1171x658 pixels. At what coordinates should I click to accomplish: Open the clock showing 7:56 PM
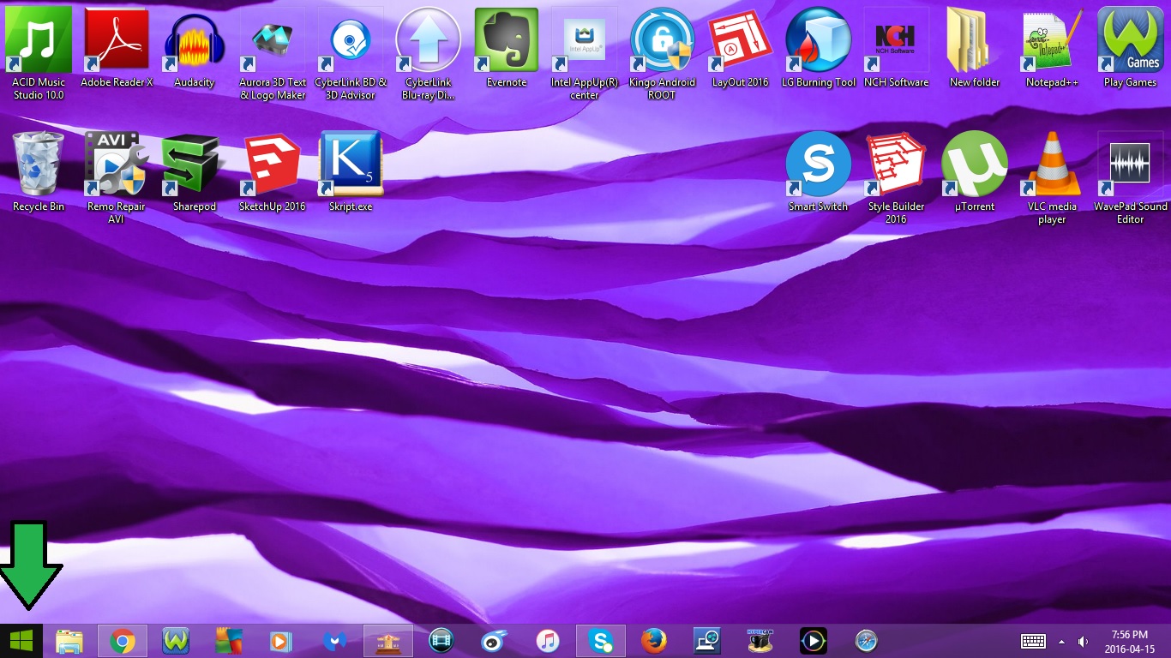click(1130, 641)
